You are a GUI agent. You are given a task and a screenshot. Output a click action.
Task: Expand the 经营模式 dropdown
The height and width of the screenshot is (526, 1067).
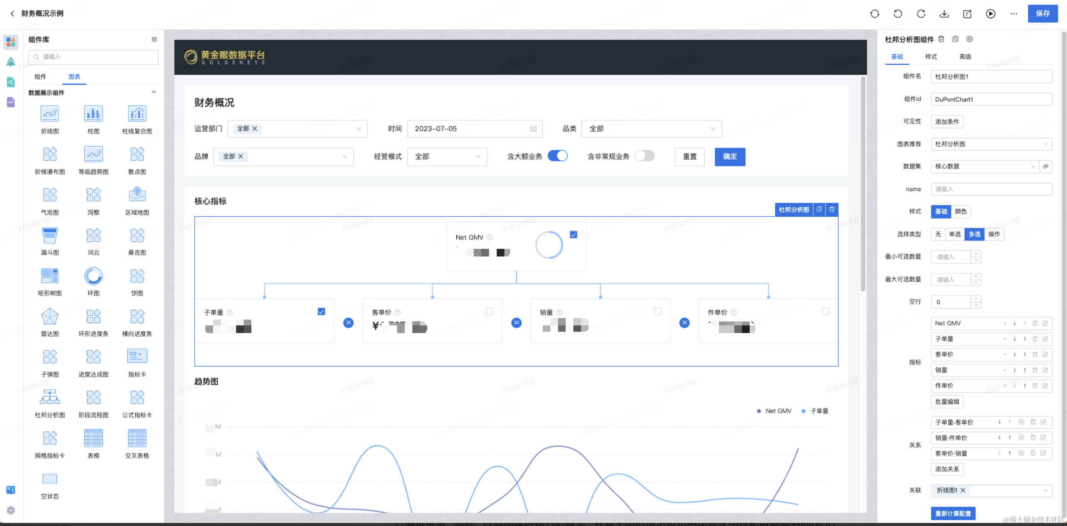click(x=447, y=157)
